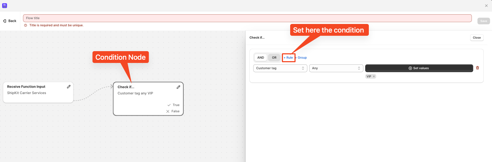Go back using the Back button
Screen dimensions: 492x162
point(10,21)
